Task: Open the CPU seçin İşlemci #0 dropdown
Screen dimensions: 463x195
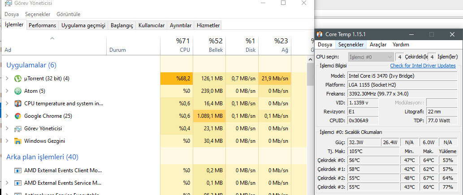Action: 371,57
